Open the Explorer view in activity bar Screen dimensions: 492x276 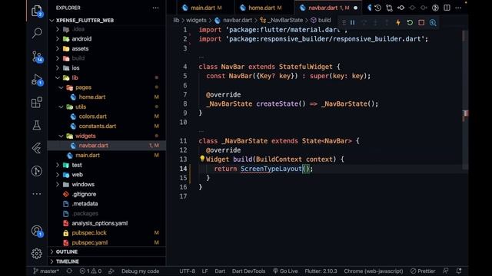pos(37,11)
